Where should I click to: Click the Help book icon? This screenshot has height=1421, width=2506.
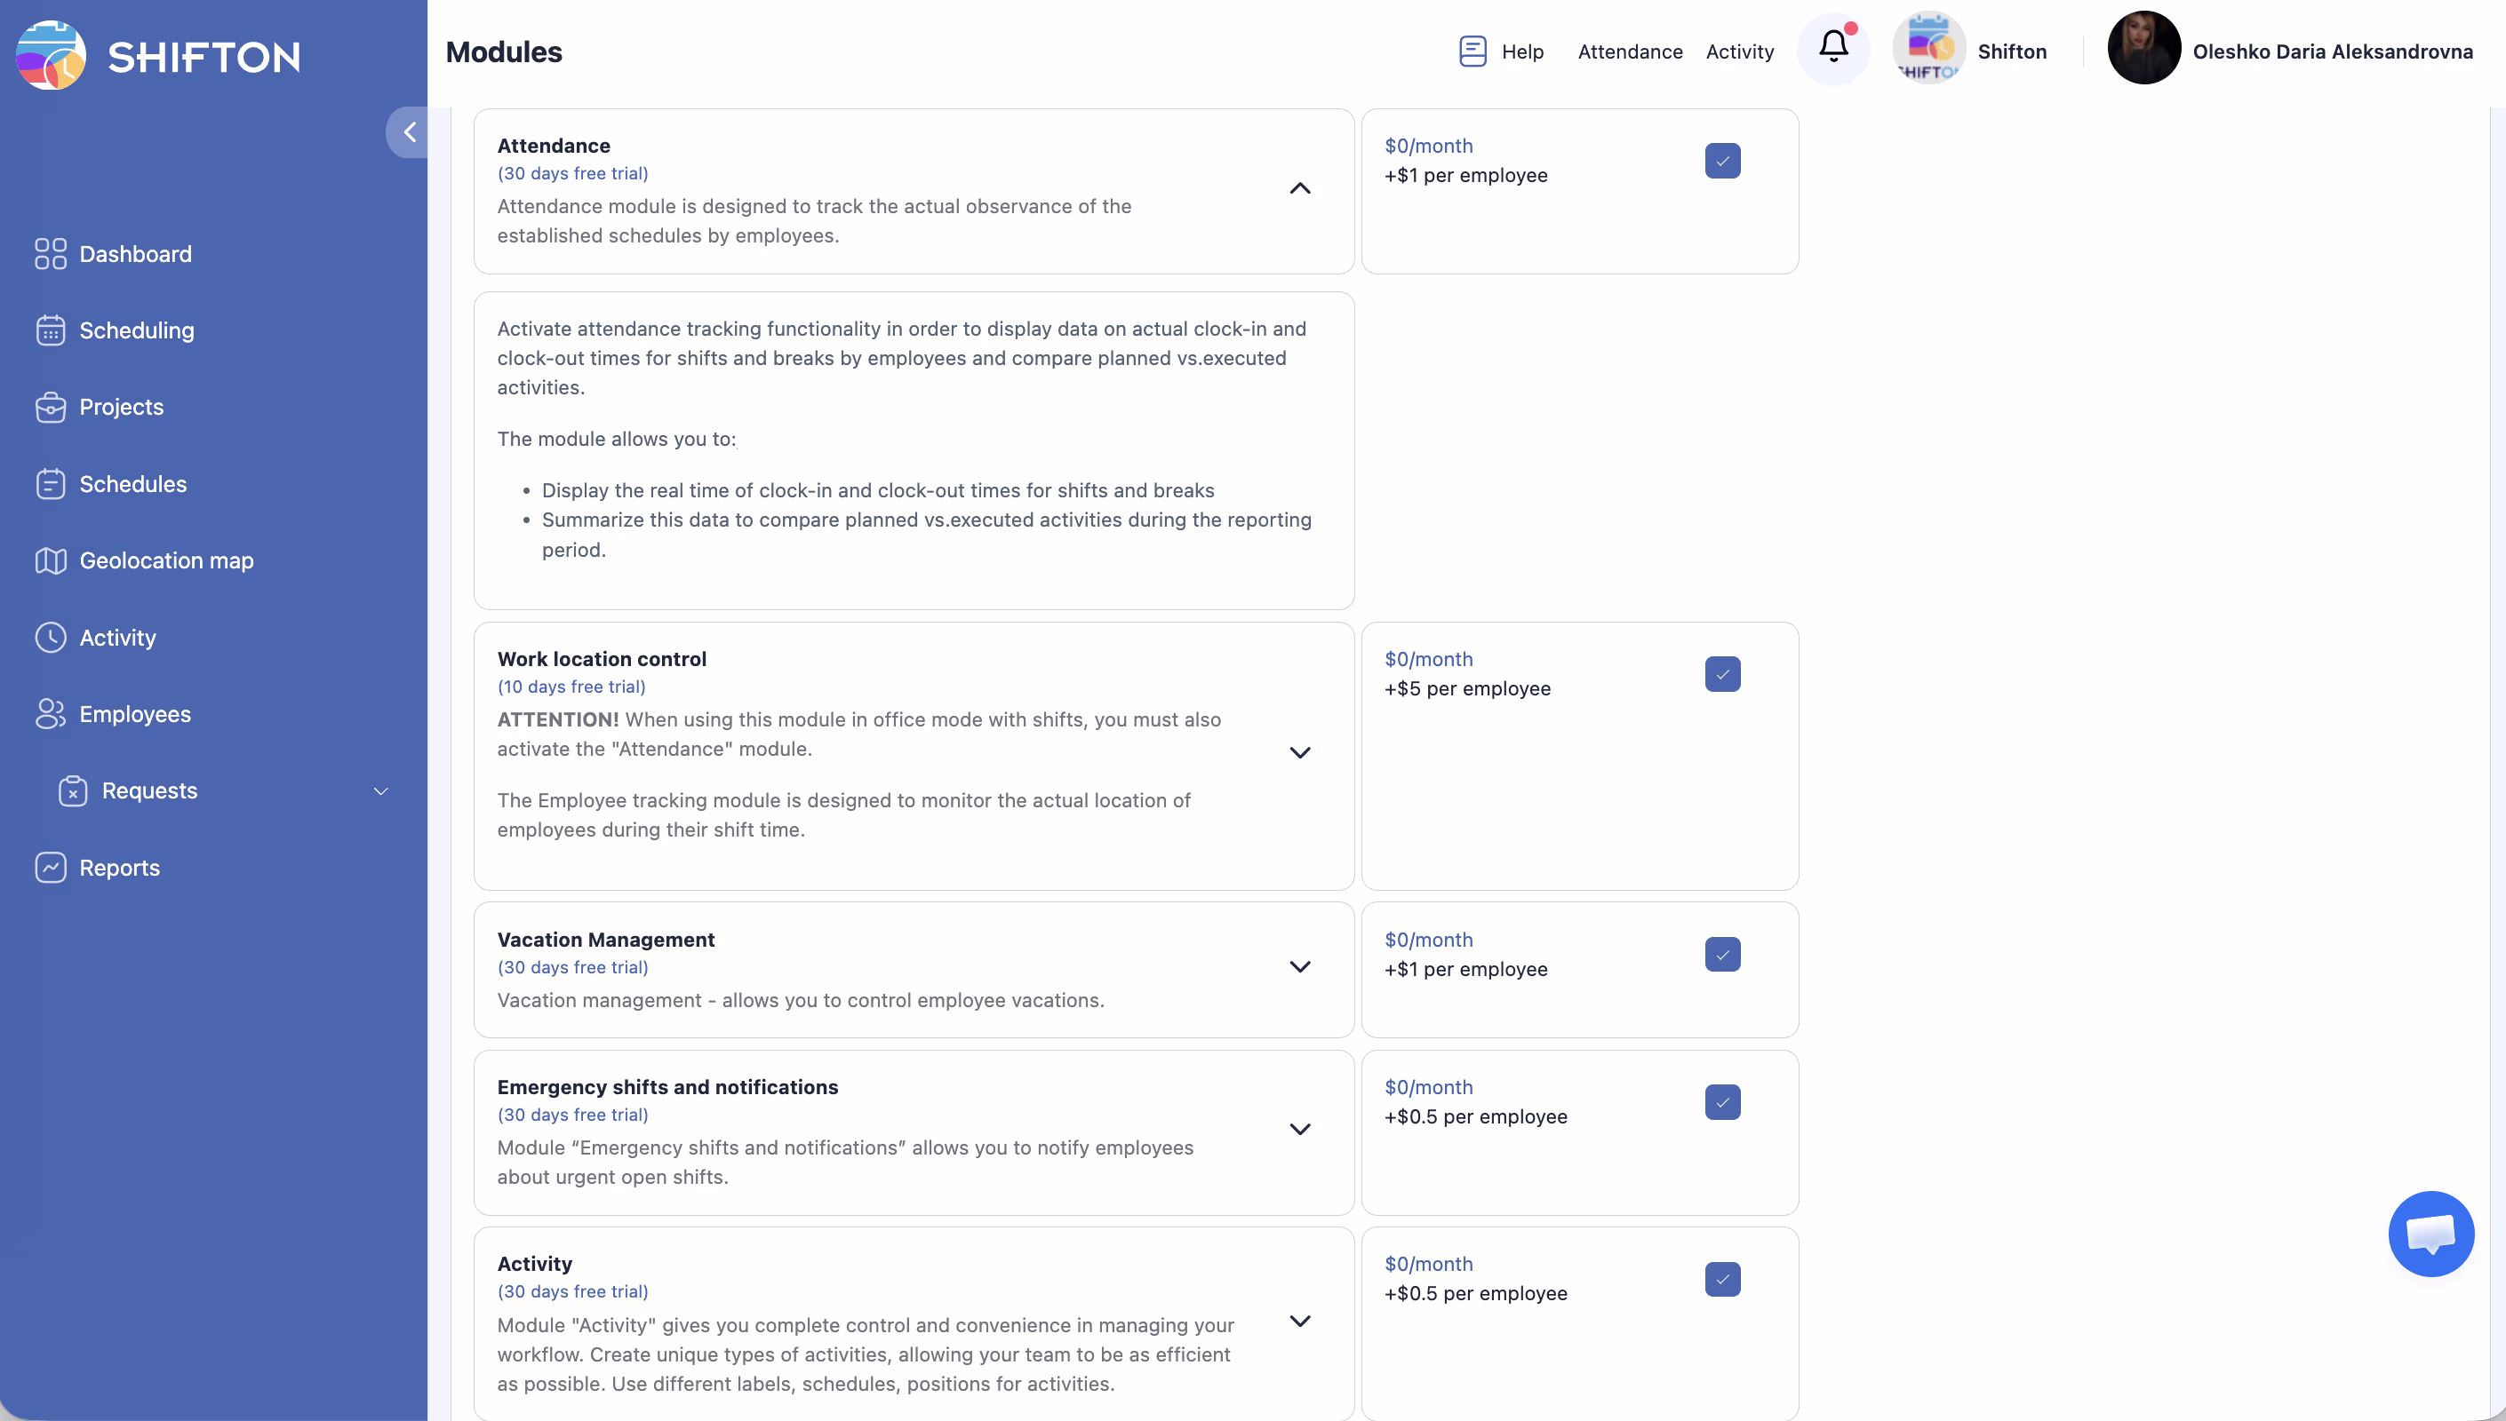click(x=1472, y=51)
